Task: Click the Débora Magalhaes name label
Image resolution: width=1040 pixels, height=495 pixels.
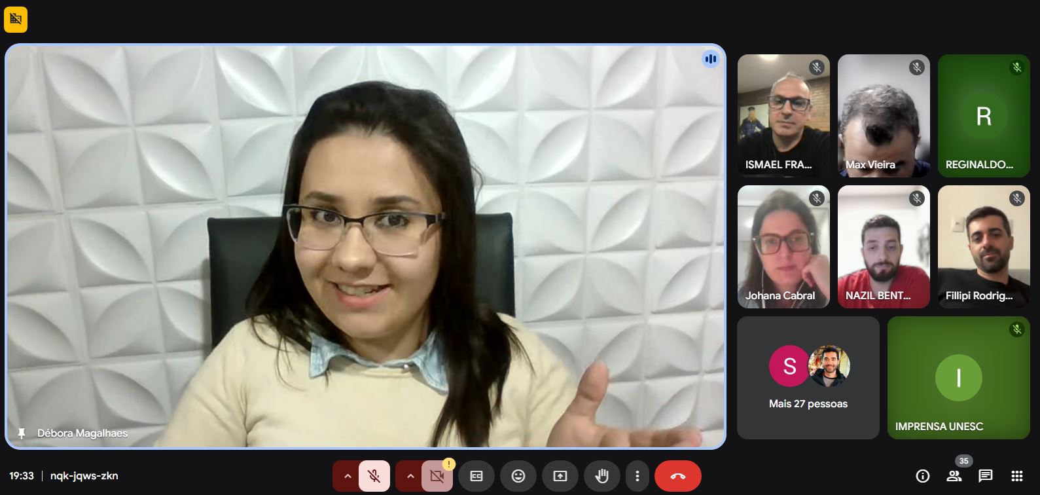Action: click(82, 433)
